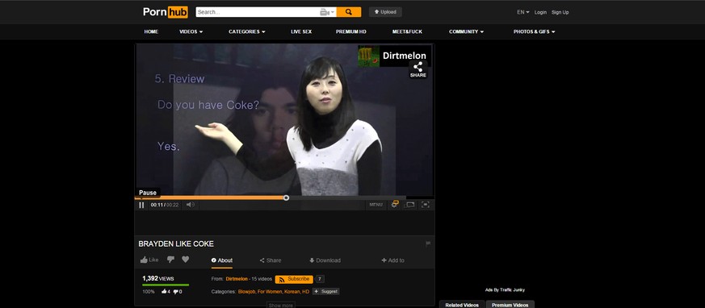705x308 pixels.
Task: Click the video progress bar scrubber
Action: [x=286, y=198]
